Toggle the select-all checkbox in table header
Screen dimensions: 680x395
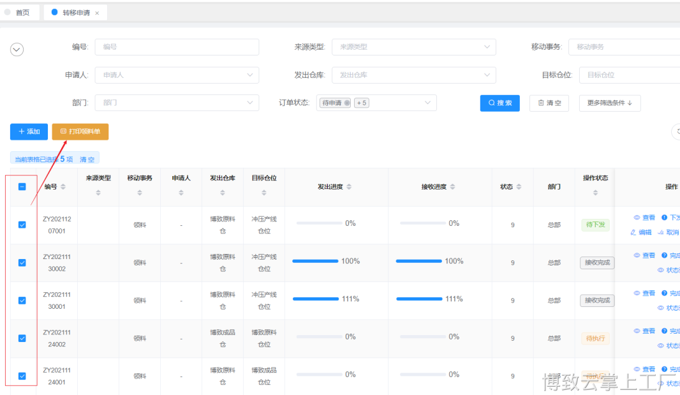pyautogui.click(x=22, y=187)
